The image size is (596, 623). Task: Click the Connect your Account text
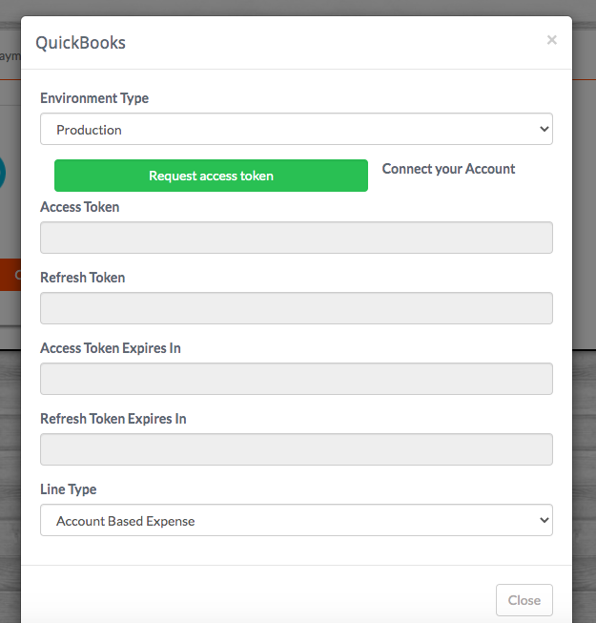coord(448,169)
